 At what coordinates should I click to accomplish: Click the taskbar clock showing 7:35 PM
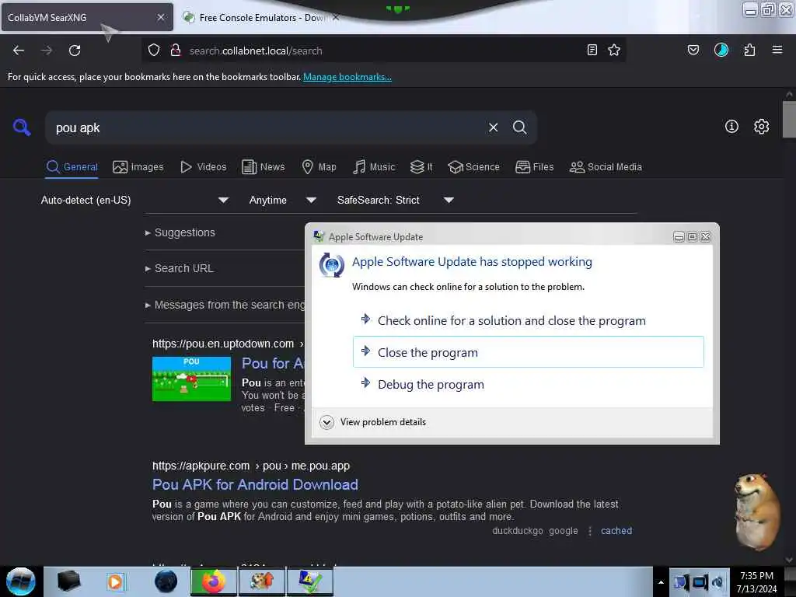coord(756,582)
